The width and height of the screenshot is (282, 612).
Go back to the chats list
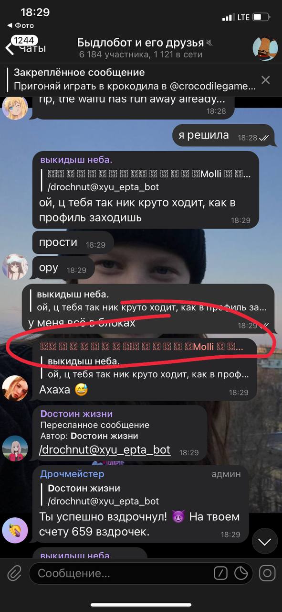tap(25, 47)
